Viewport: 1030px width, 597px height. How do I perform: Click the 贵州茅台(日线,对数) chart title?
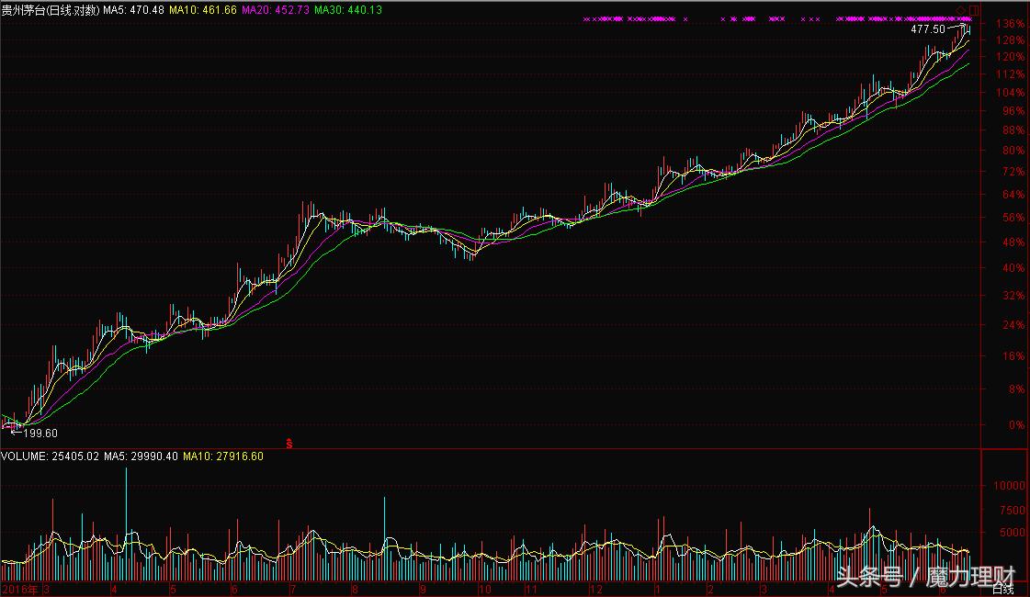click(51, 10)
